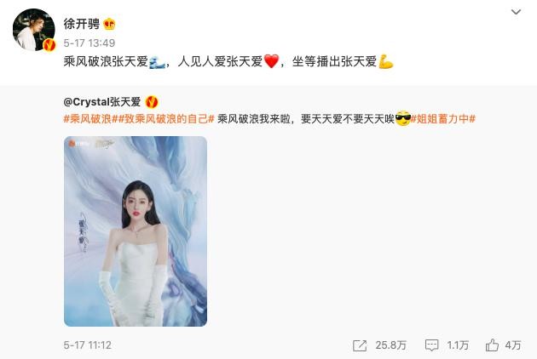The height and width of the screenshot is (359, 537).
Task: Open 徐开骋's profile avatar
Action: tap(33, 30)
